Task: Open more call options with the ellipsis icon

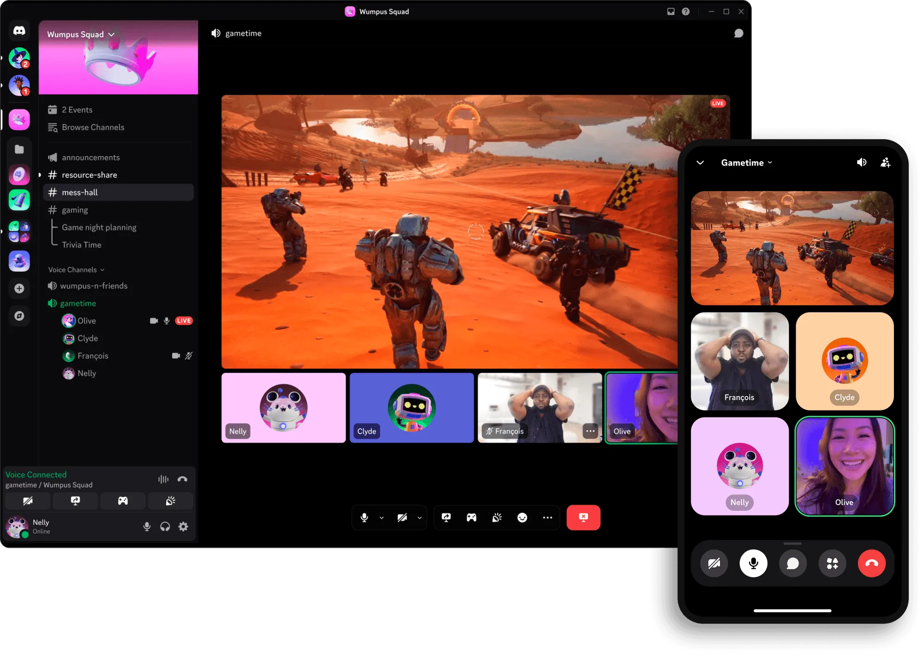Action: click(547, 518)
